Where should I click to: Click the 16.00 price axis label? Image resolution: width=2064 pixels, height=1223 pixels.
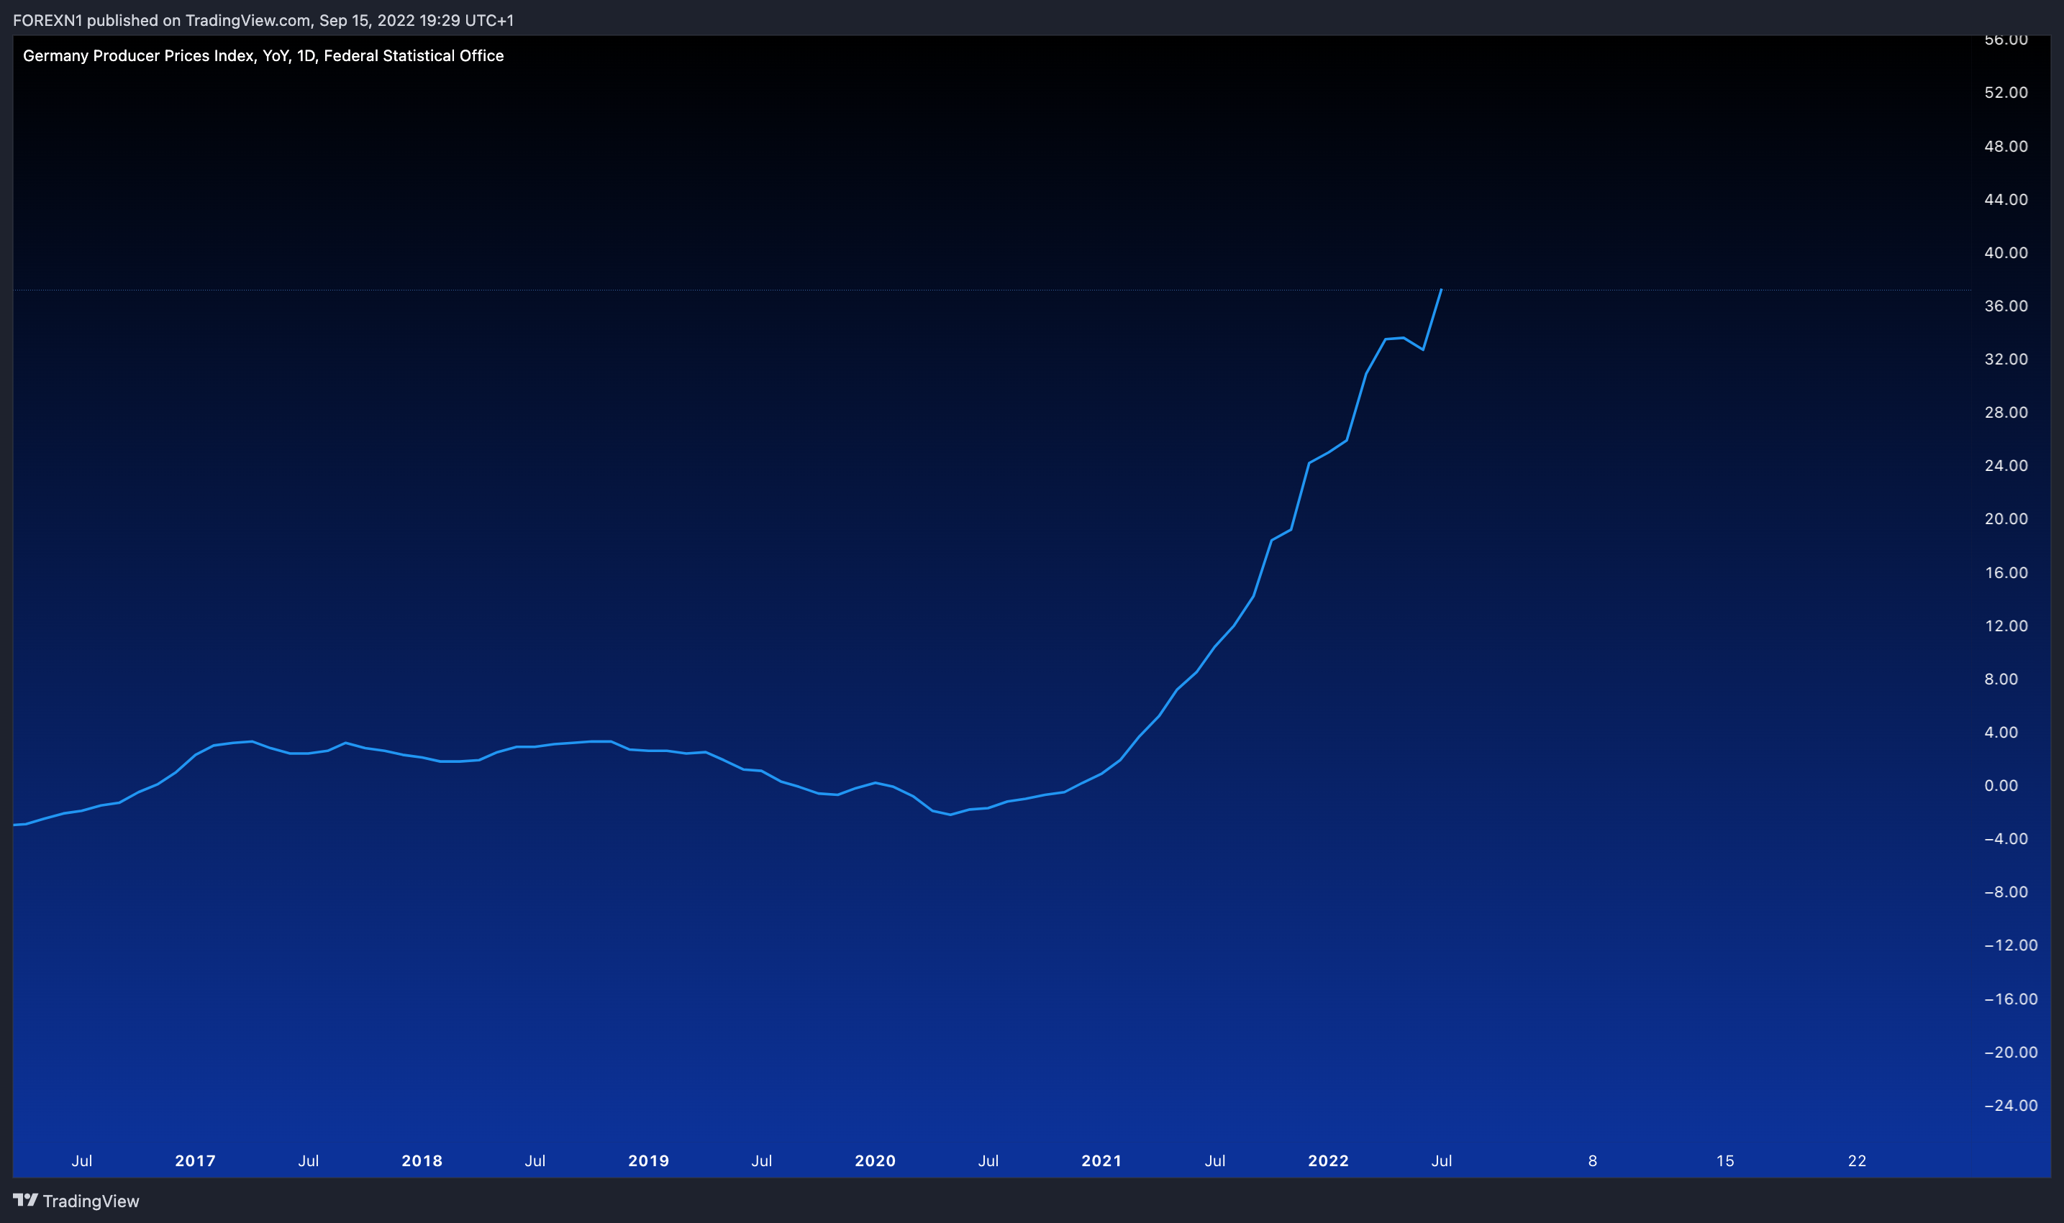[x=2006, y=572]
